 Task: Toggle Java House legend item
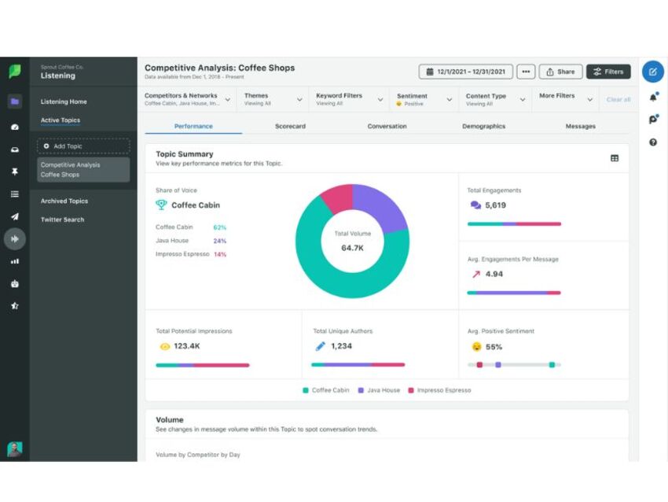[379, 390]
